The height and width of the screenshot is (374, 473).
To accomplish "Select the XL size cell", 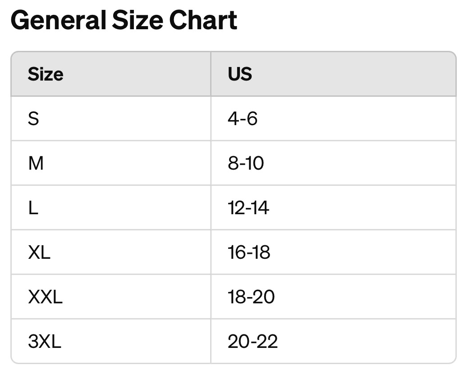I will [39, 252].
